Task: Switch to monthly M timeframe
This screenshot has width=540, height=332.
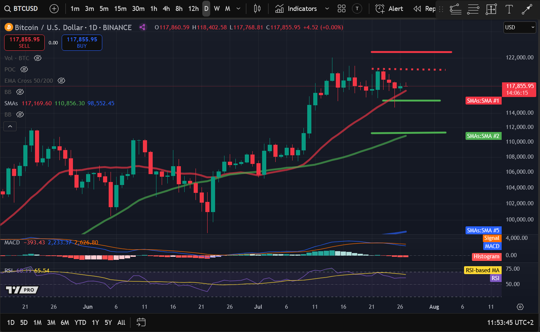Action: point(228,9)
